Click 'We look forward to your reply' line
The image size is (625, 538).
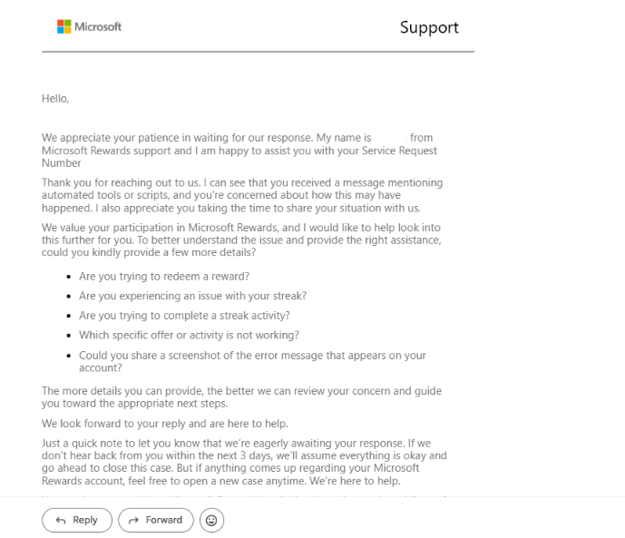[x=165, y=423]
